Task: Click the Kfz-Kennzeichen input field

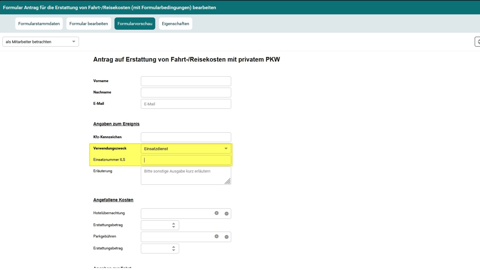Action: click(186, 137)
